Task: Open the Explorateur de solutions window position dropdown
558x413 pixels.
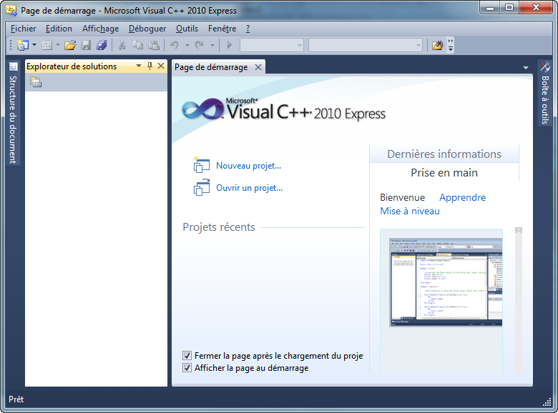Action: pos(139,66)
